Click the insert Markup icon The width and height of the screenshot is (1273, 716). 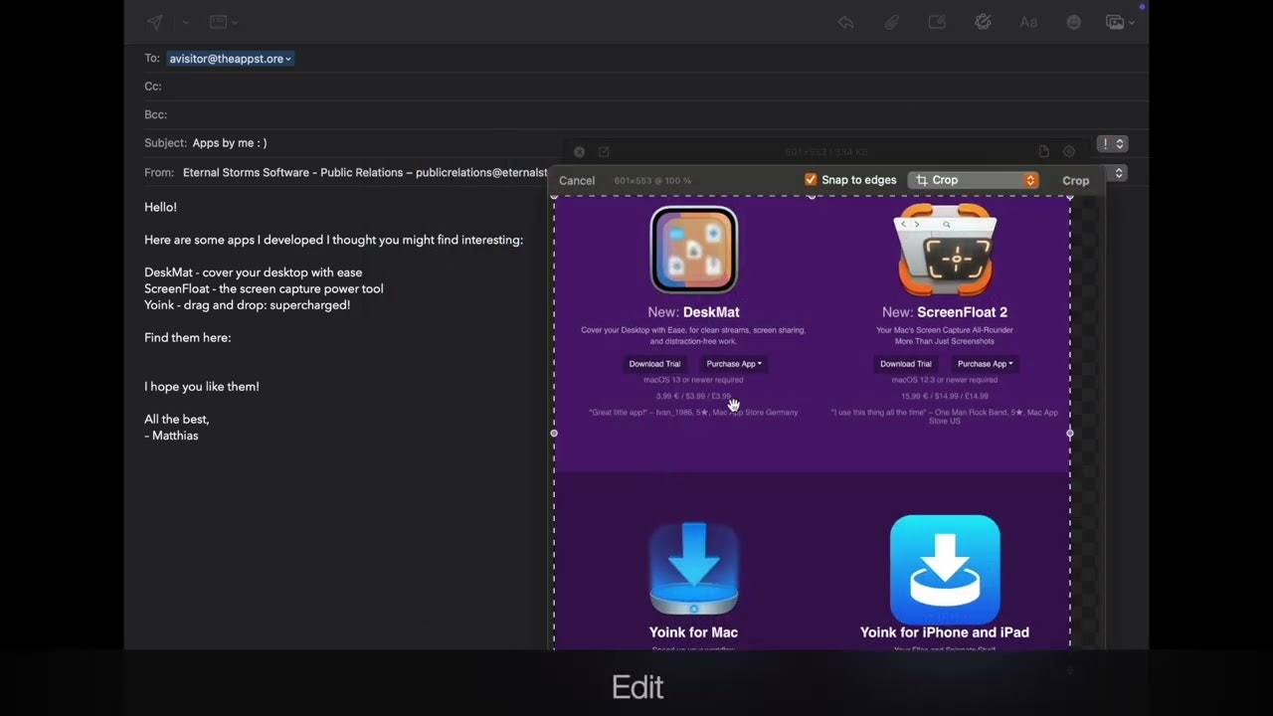point(936,22)
